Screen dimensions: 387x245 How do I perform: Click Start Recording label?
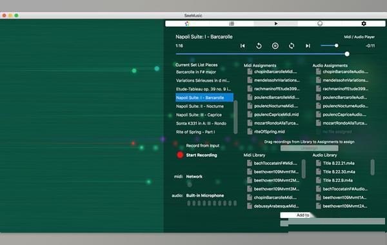tap(201, 155)
